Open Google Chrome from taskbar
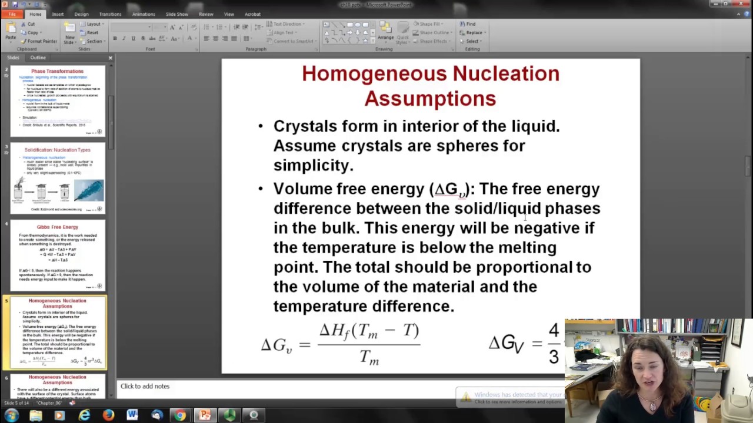This screenshot has height=423, width=753. pos(180,415)
